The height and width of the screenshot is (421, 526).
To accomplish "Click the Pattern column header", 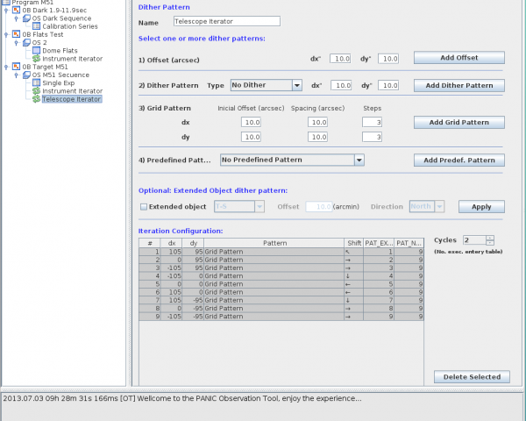I will (x=274, y=243).
